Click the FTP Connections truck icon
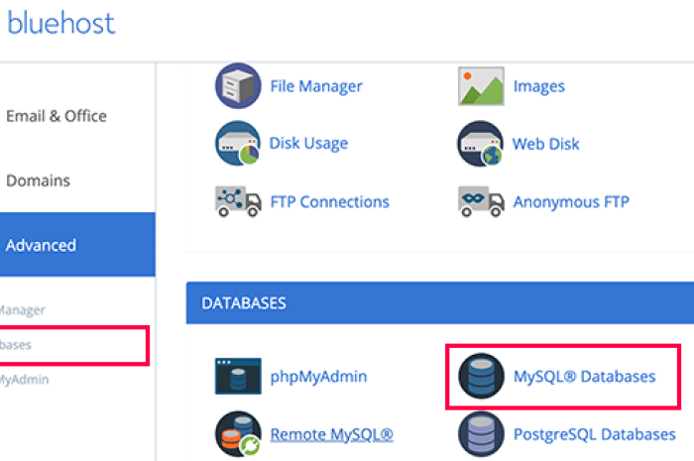 tap(238, 201)
